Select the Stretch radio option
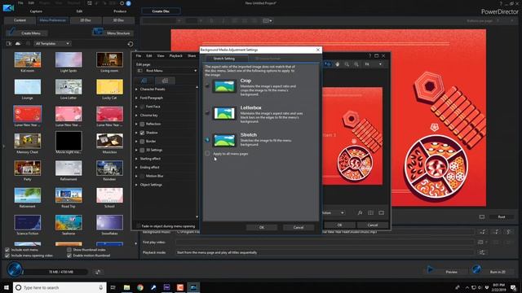 click(x=207, y=140)
